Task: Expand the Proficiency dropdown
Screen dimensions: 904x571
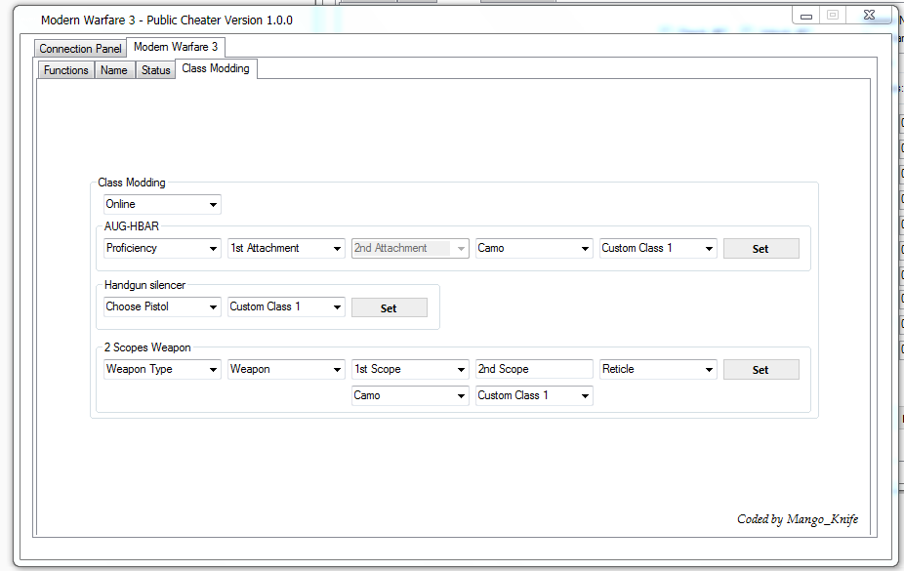Action: [x=162, y=248]
